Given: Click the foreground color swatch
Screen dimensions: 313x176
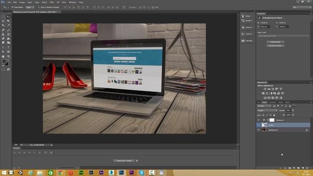Looking at the screenshot, I should (x=4, y=62).
